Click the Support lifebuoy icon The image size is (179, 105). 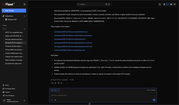point(3,92)
